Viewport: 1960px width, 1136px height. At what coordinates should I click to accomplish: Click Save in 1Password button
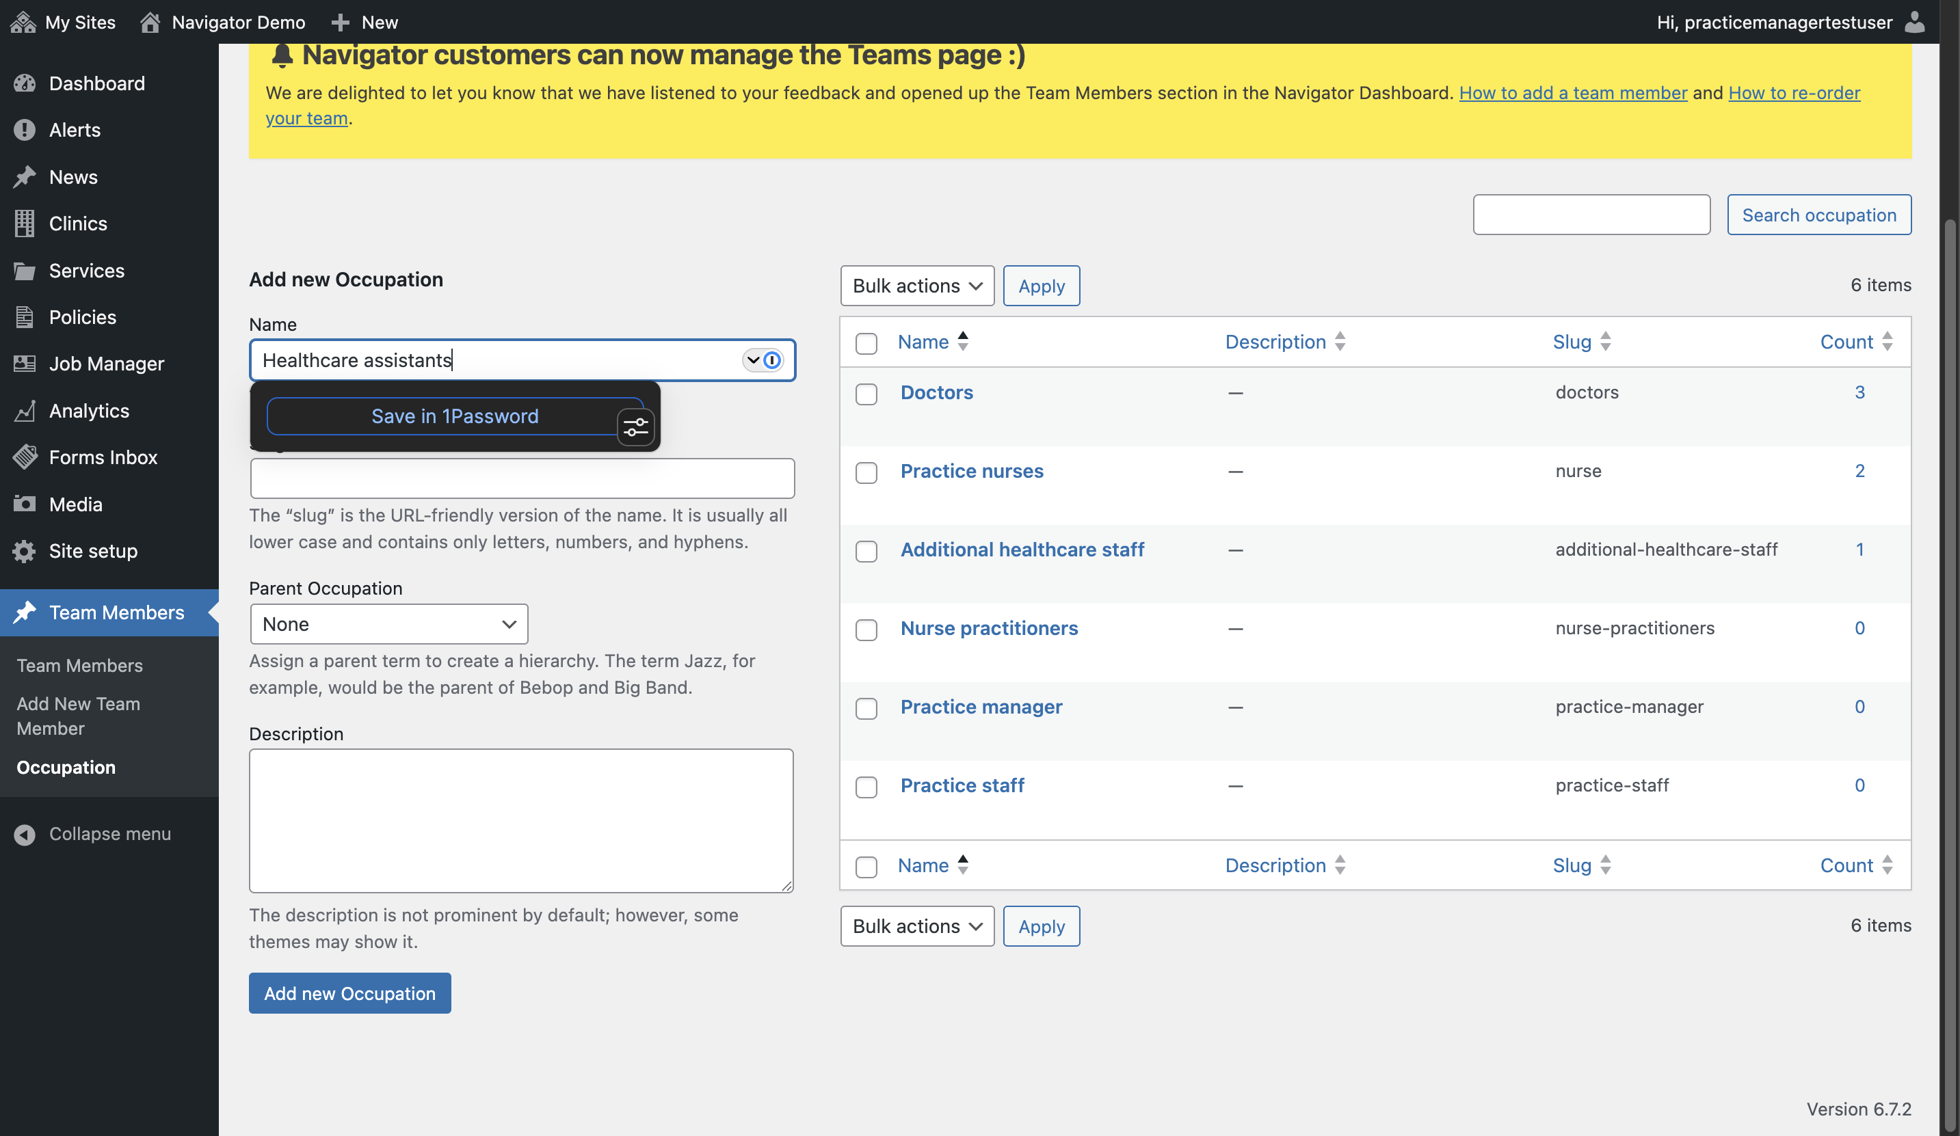click(x=455, y=416)
